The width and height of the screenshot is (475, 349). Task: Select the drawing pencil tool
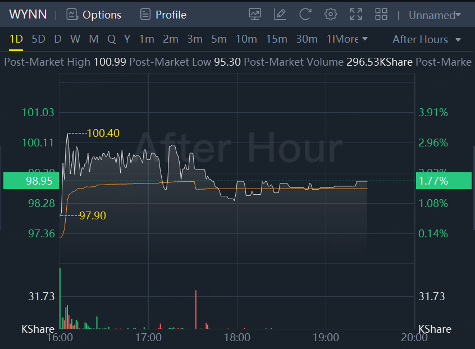(280, 14)
